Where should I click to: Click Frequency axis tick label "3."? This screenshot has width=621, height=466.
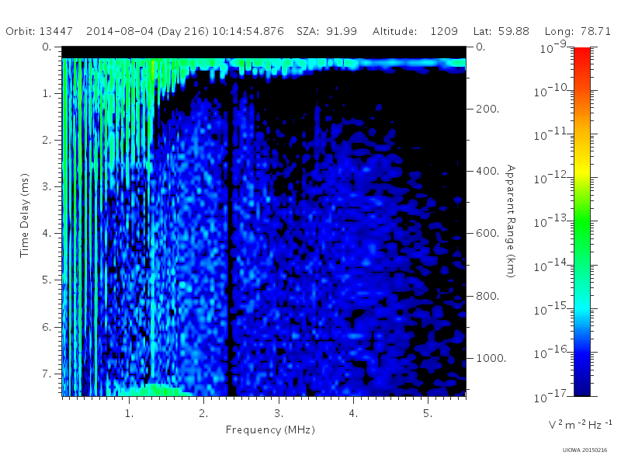click(279, 413)
